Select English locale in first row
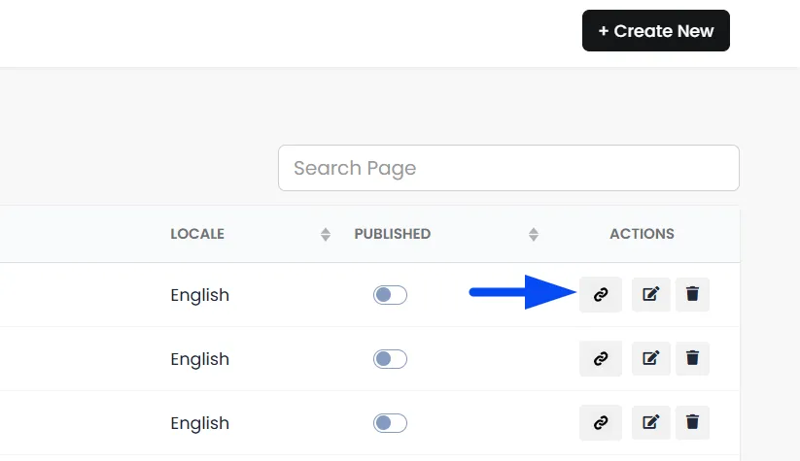The image size is (800, 461). [x=199, y=295]
